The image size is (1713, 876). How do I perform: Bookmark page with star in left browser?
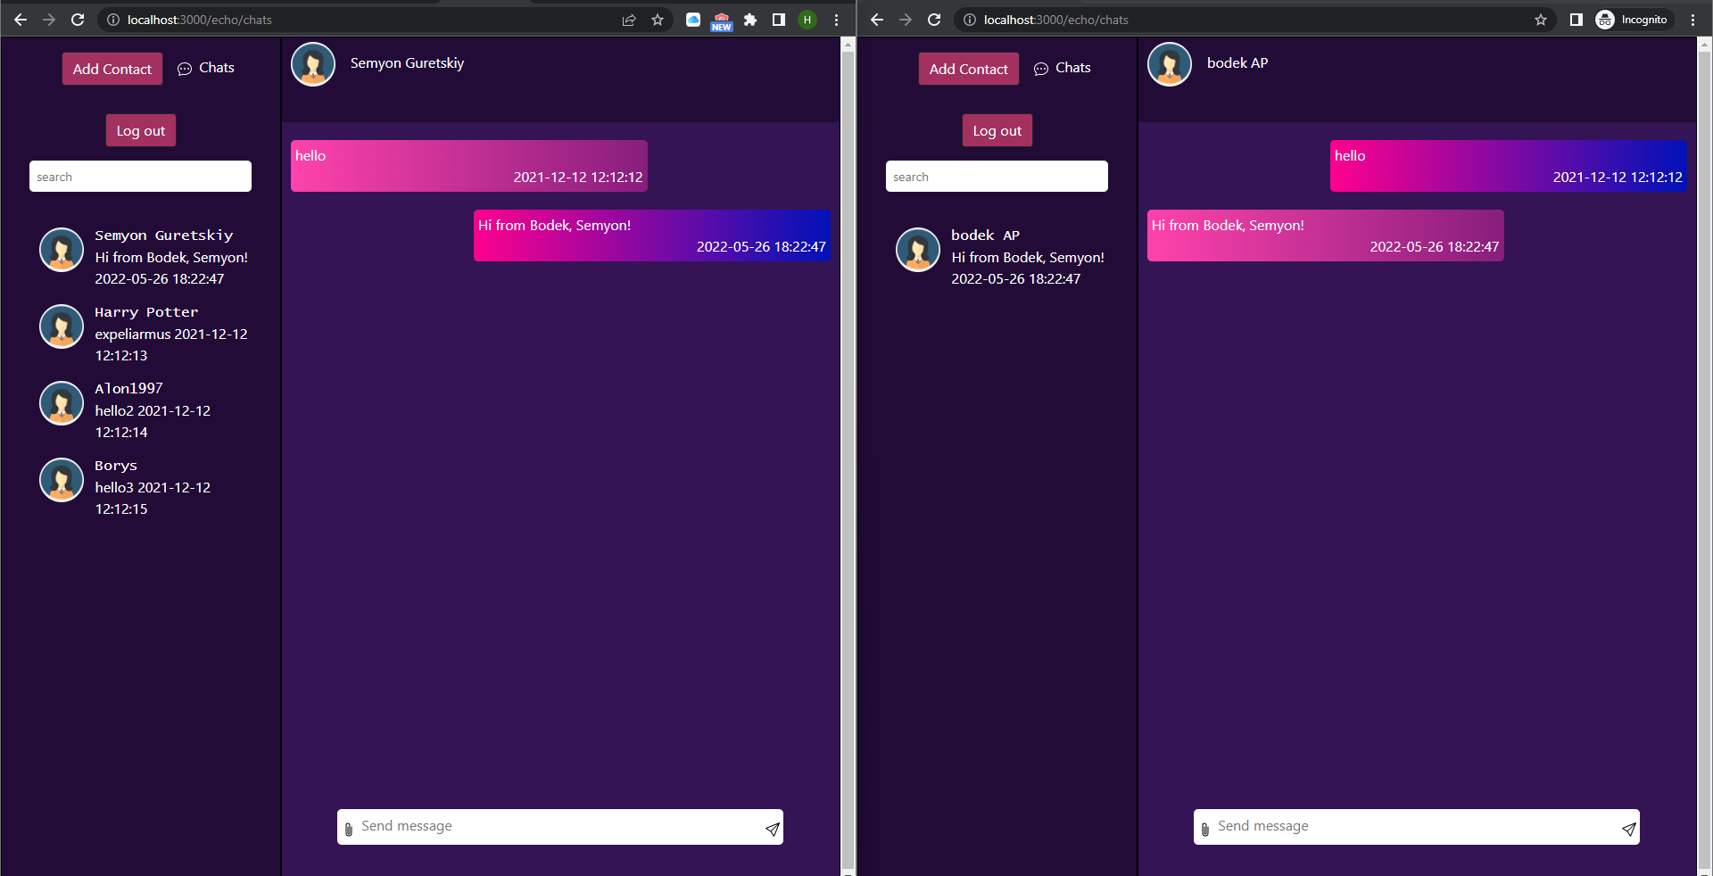(658, 20)
